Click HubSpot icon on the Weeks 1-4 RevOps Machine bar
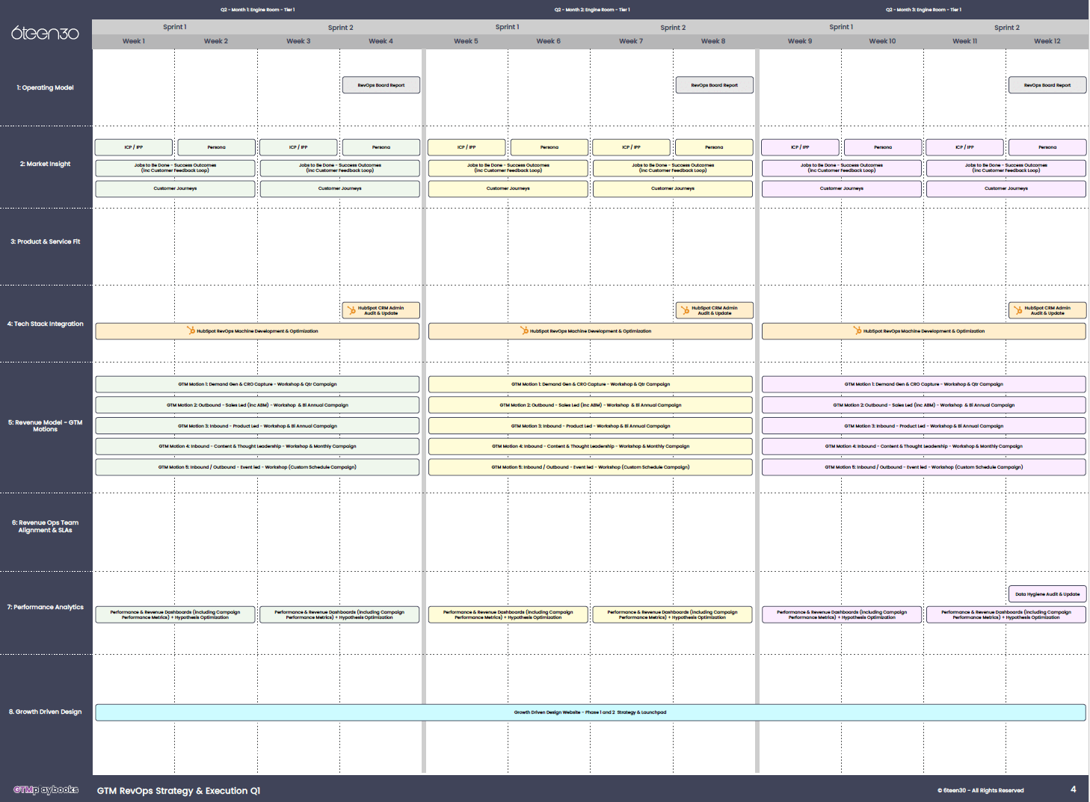 coord(191,330)
